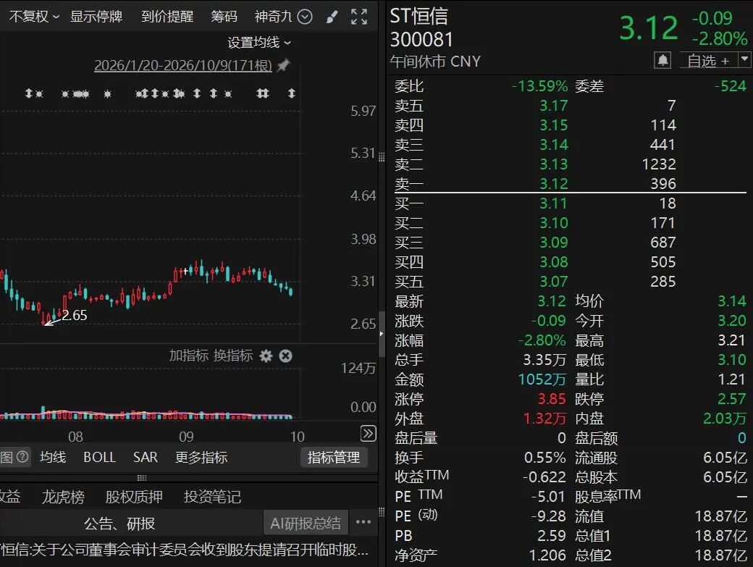Click the vertical splitter grip near 5.31
Image resolution: width=753 pixels, height=567 pixels.
coord(382,157)
